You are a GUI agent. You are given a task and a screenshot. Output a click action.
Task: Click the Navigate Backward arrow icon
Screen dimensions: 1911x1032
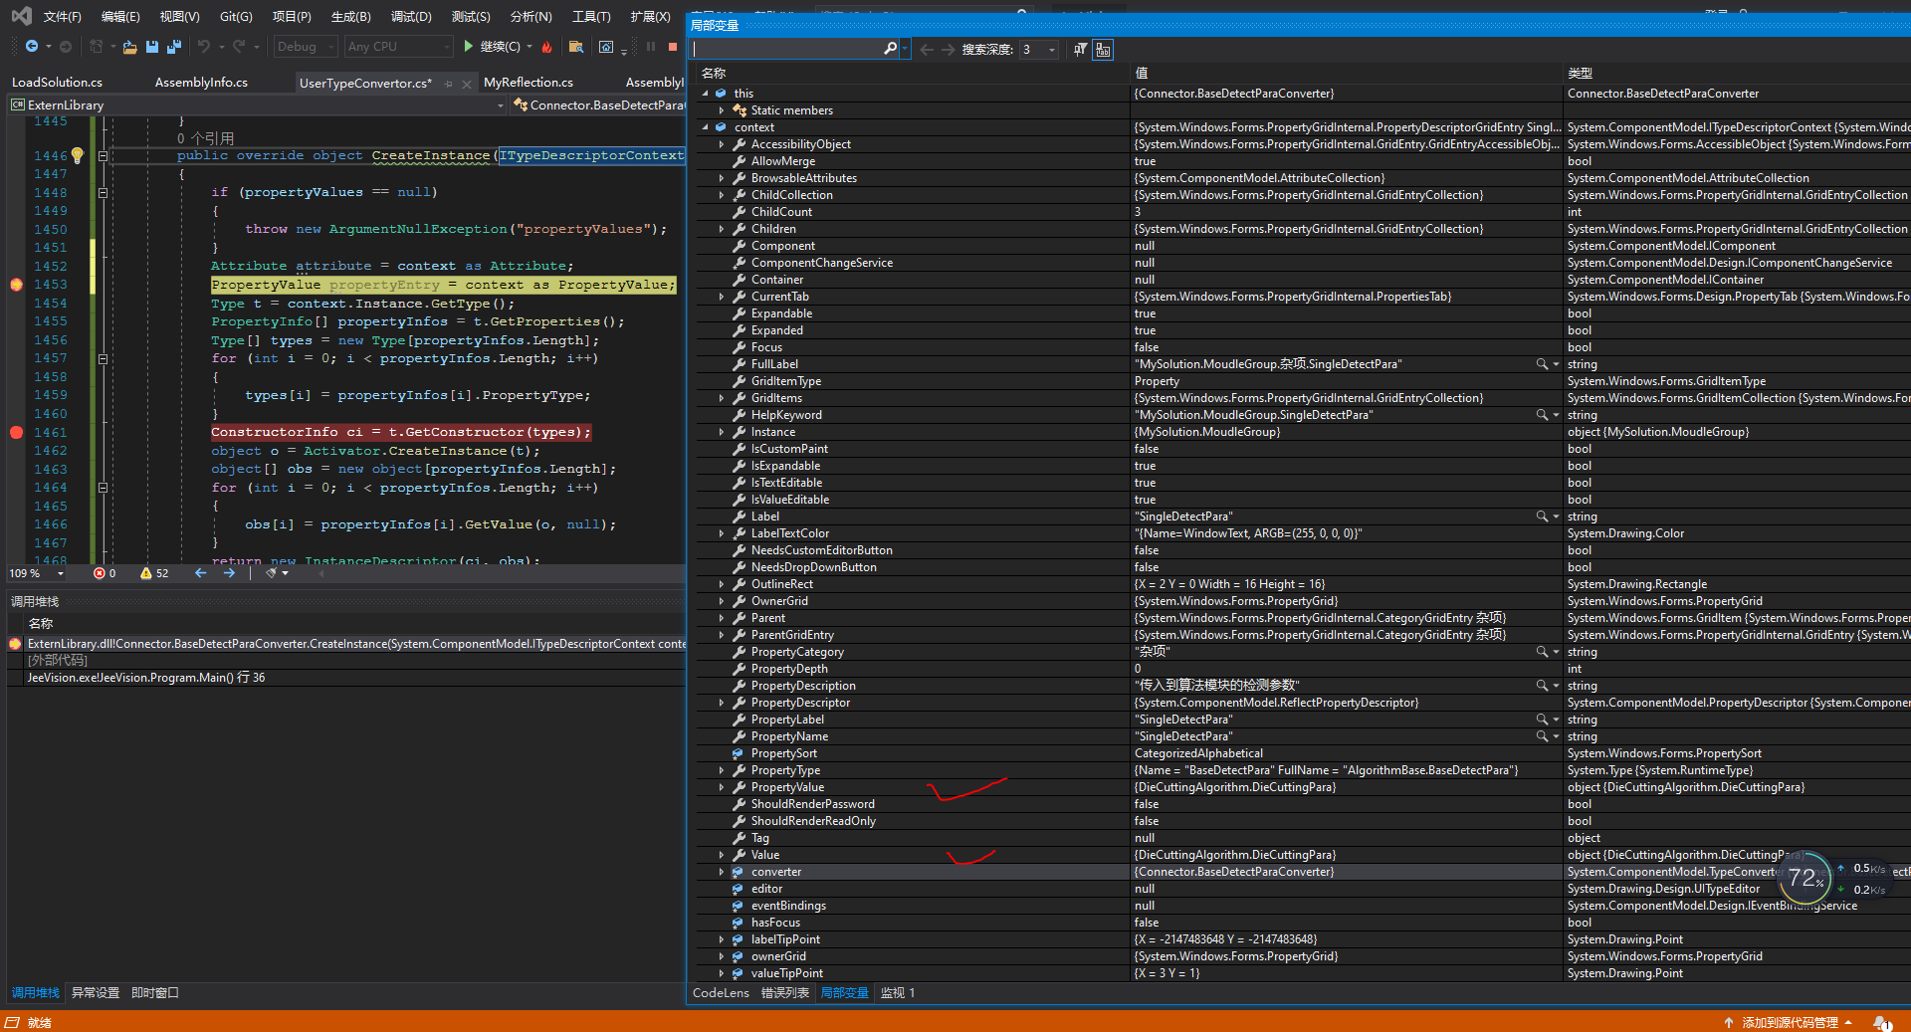click(32, 47)
